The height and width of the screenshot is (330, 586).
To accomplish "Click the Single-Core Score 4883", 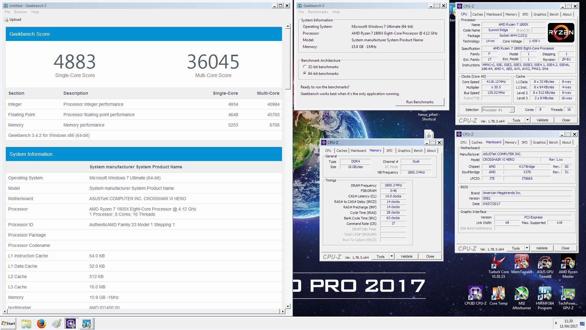I will pyautogui.click(x=75, y=62).
